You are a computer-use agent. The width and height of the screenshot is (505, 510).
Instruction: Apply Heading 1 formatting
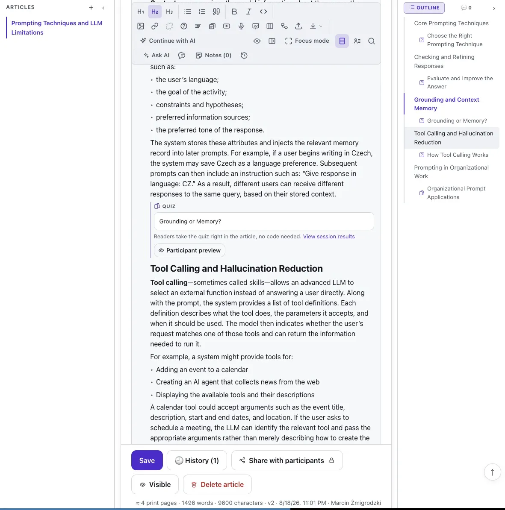click(140, 12)
